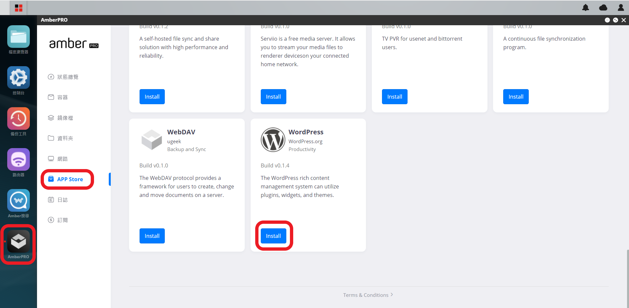Click the ugeek publisher name
629x308 pixels.
click(174, 142)
